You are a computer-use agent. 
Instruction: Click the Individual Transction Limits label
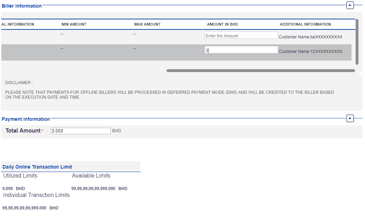click(36, 195)
